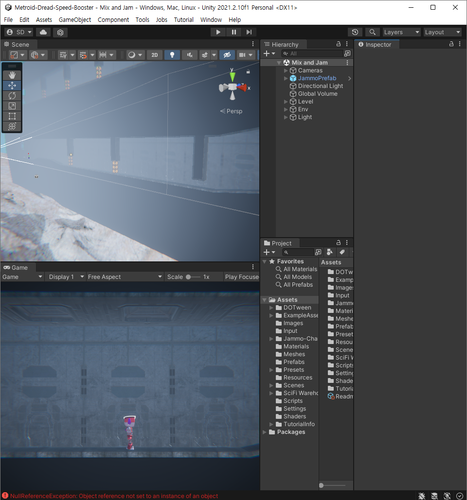Toggle scene visibility hidden-objects eye
The image size is (467, 500).
tap(227, 55)
